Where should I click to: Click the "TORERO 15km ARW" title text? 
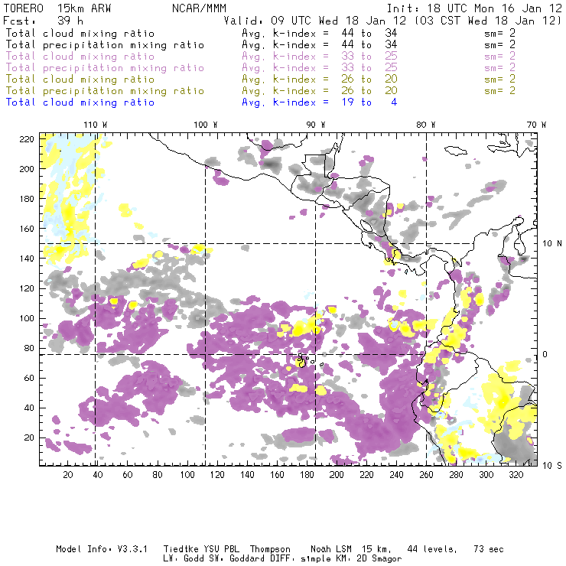point(57,8)
